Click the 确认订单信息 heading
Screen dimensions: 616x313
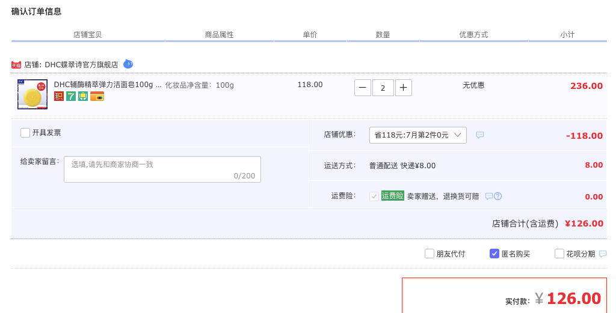(x=37, y=12)
